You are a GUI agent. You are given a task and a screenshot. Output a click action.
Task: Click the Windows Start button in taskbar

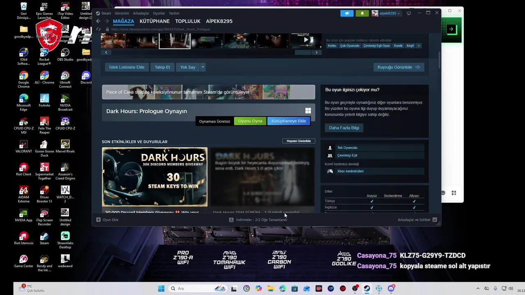pos(161,288)
